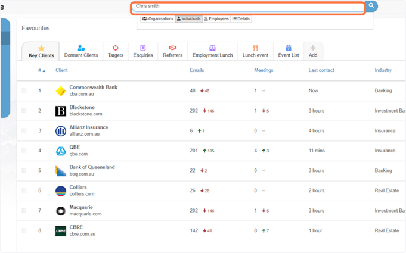
Task: Open the Blackstone client name
Action: click(x=82, y=107)
